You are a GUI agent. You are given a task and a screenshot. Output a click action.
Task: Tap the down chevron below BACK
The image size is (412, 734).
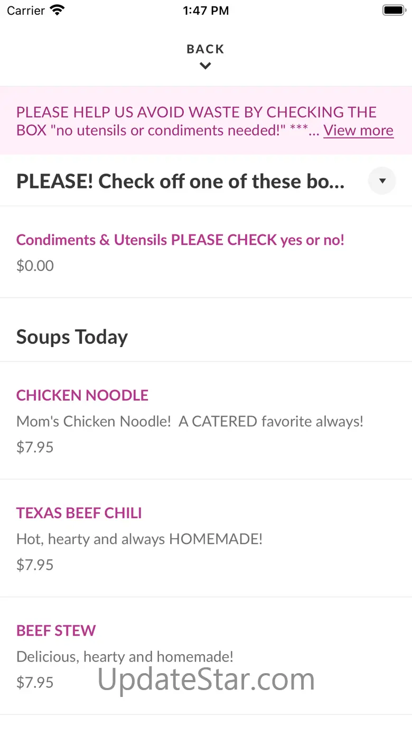pyautogui.click(x=205, y=66)
